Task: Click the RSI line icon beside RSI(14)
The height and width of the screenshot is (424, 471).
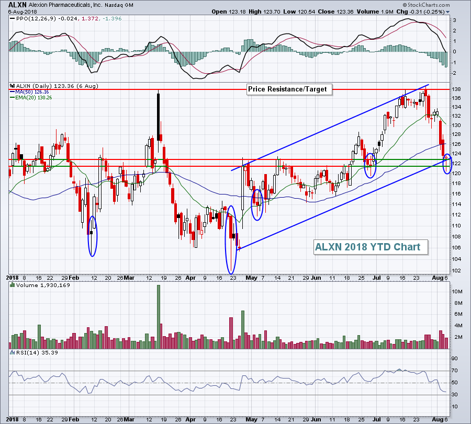Action: point(13,352)
